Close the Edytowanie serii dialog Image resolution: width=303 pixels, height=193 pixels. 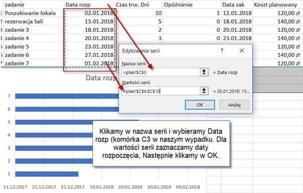(x=242, y=51)
